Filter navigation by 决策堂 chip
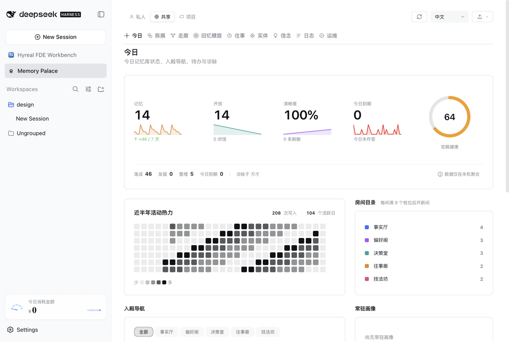 217,332
